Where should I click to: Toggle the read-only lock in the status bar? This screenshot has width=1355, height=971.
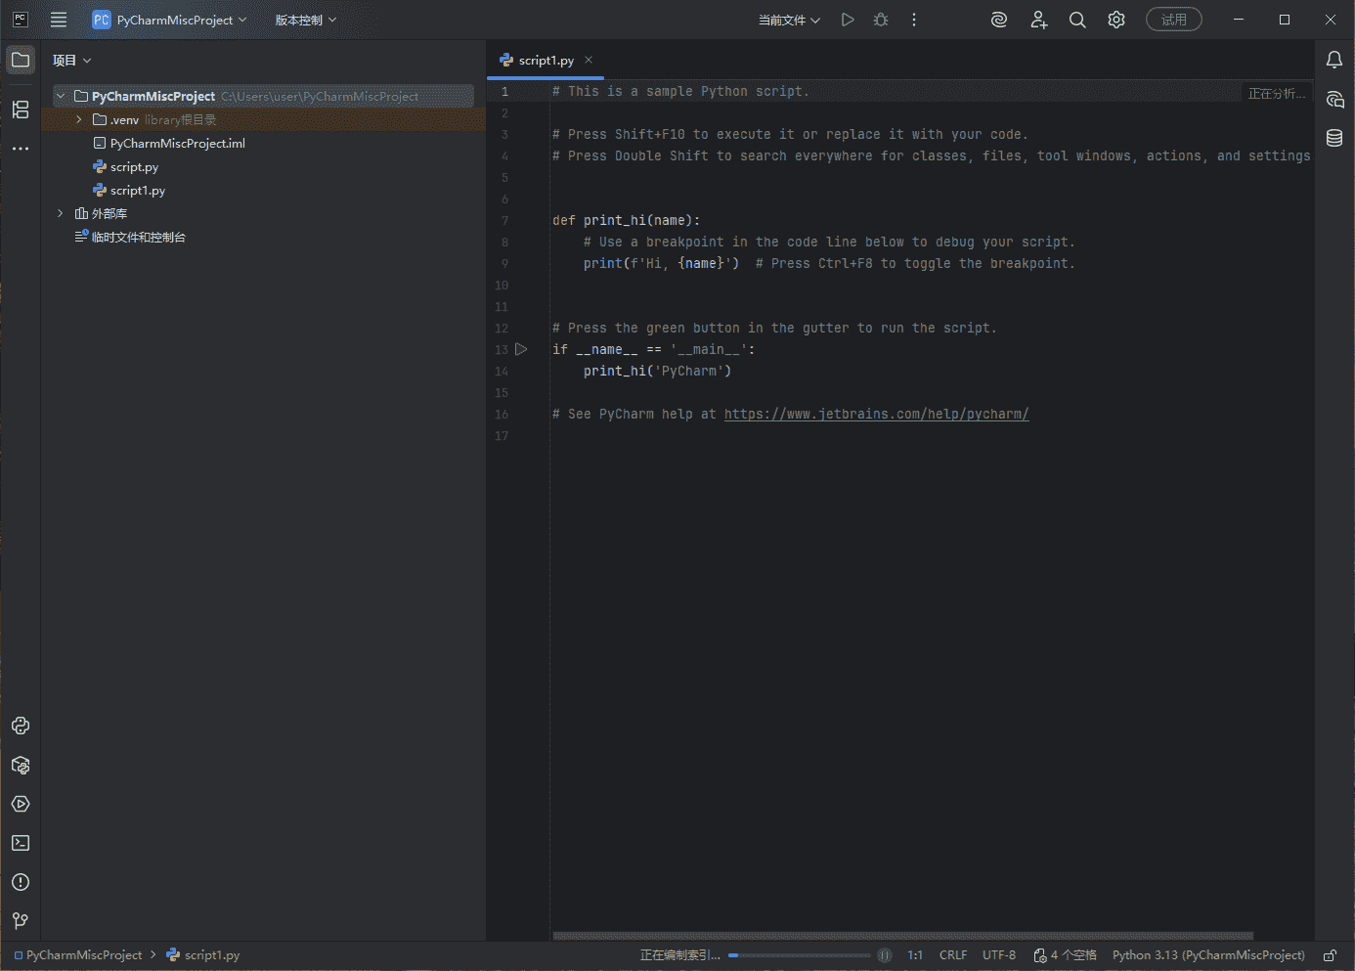point(1330,955)
